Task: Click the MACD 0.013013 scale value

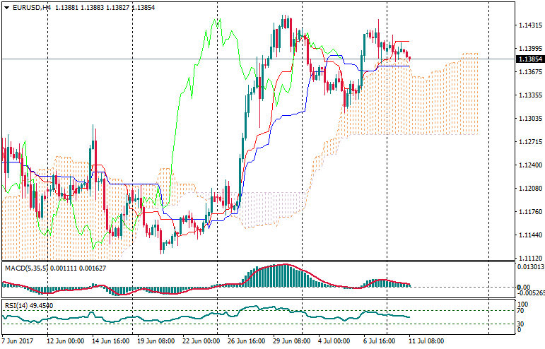Action: tap(529, 267)
